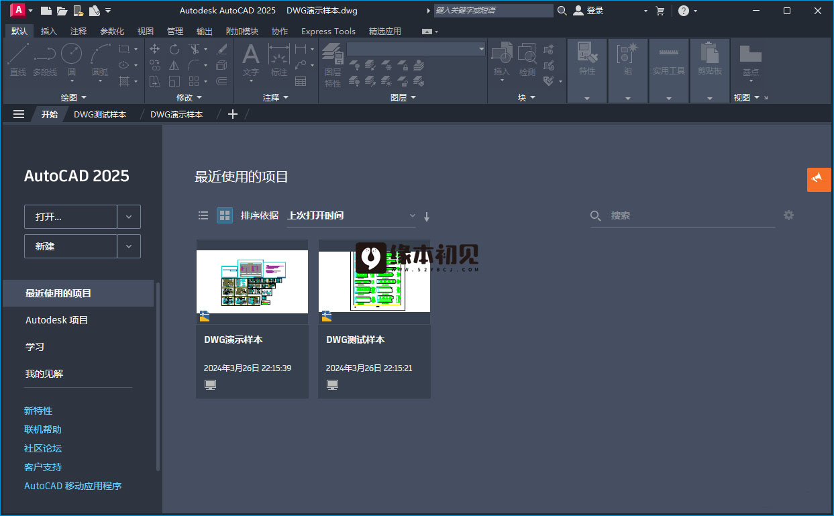Expand the Block (块) panel
Image resolution: width=834 pixels, height=516 pixels.
click(x=527, y=97)
